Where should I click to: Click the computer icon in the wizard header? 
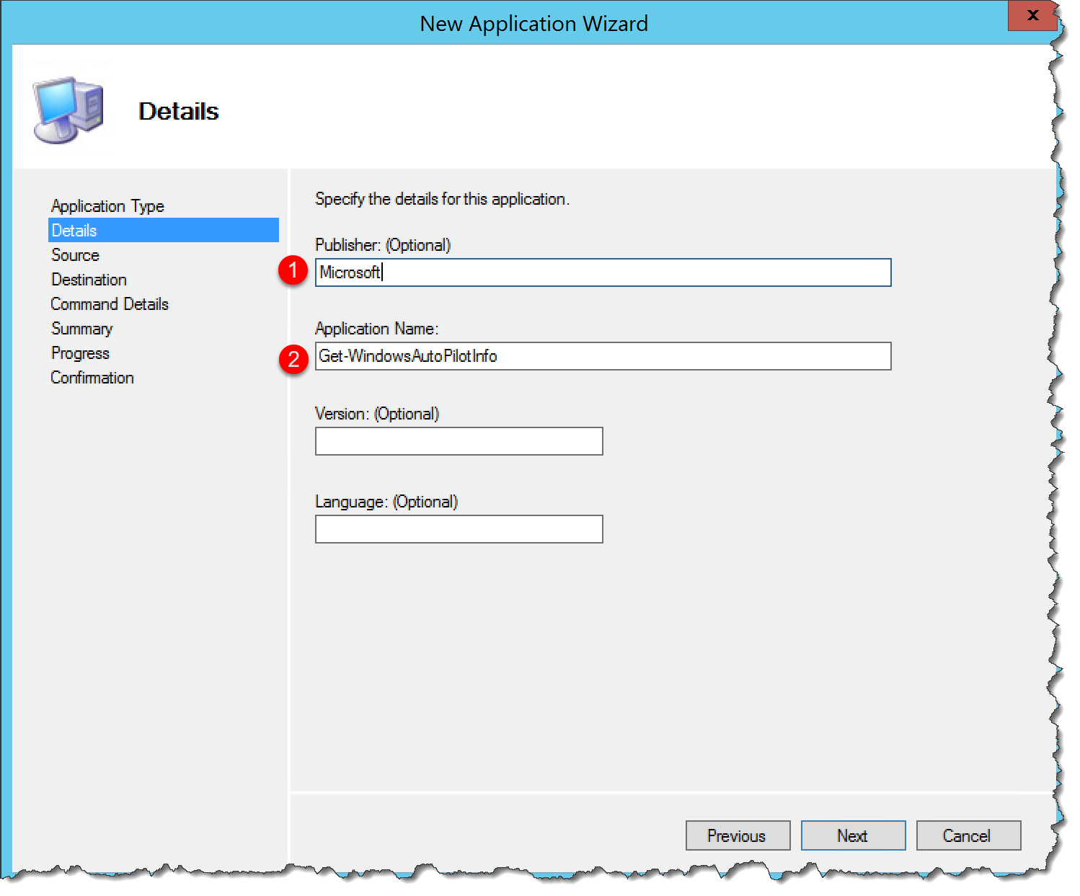pos(67,108)
